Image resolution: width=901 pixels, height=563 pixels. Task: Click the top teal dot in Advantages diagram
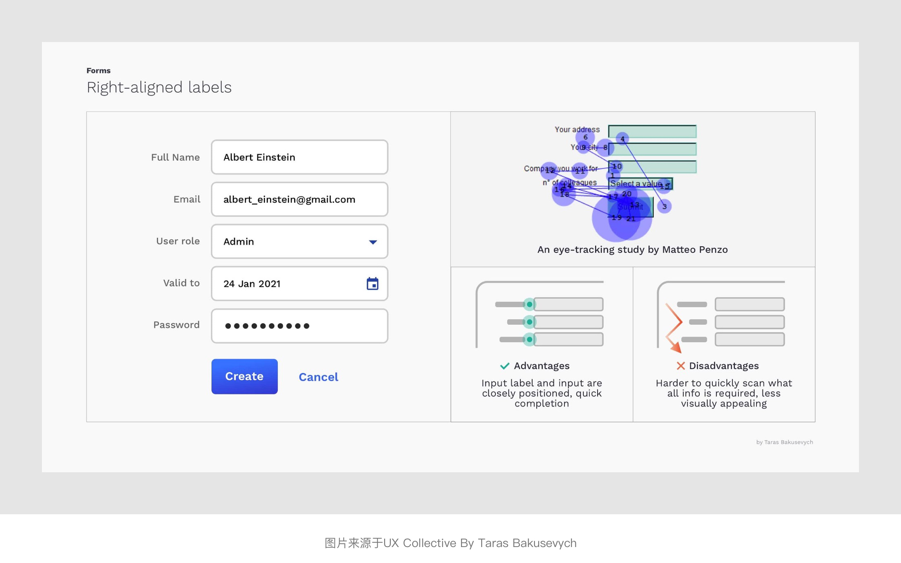530,304
